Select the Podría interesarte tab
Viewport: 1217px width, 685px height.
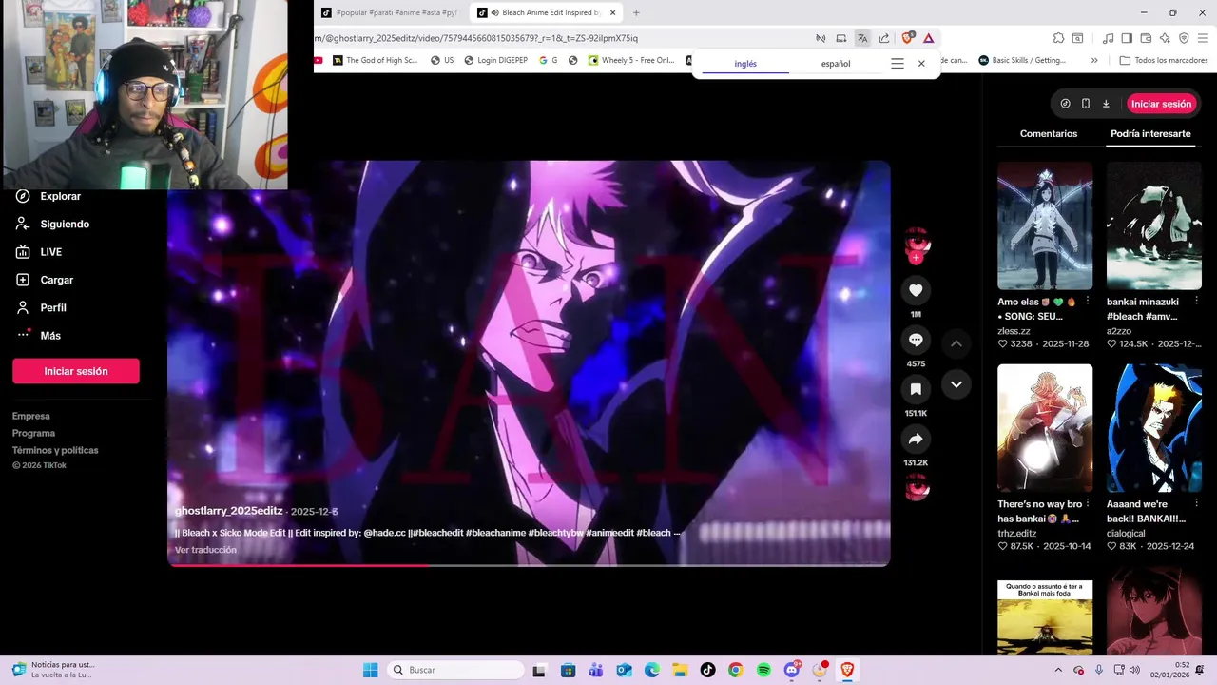1150,134
